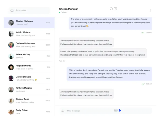This screenshot has height=120, width=160.
Task: Click the 5:22 Am message timestamp
Action: click(149, 84)
